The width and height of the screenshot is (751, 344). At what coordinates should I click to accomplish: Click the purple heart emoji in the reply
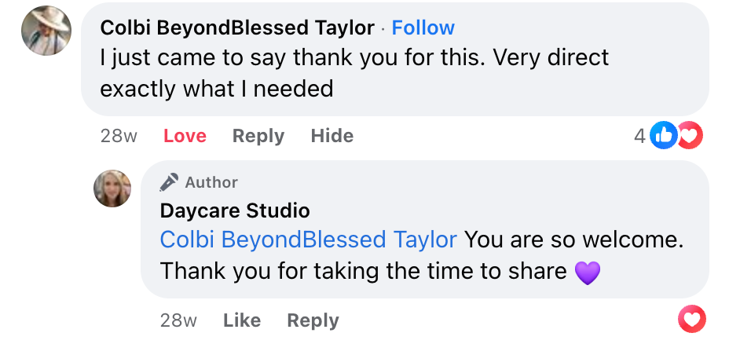[x=588, y=273]
